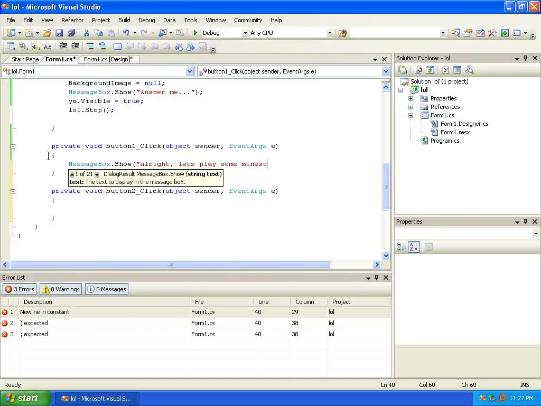541x406 pixels.
Task: Open the Community menu
Action: click(248, 20)
